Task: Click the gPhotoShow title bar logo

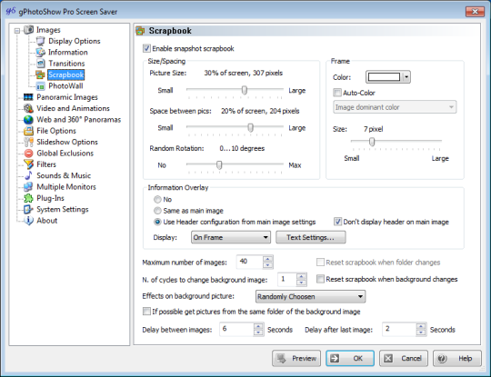Action: pyautogui.click(x=11, y=11)
